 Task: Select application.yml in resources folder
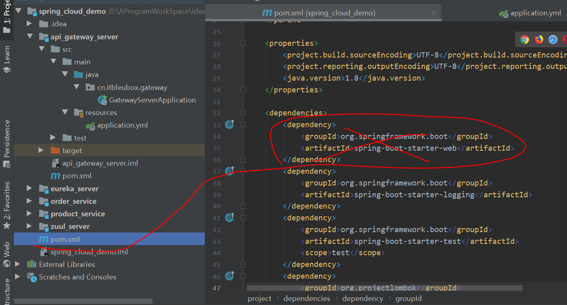(122, 125)
